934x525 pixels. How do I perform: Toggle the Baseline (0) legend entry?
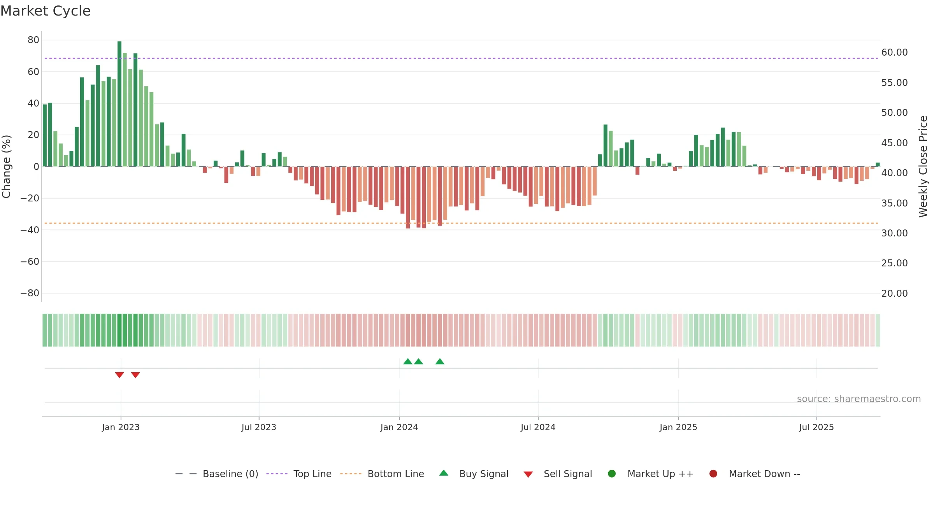(217, 474)
